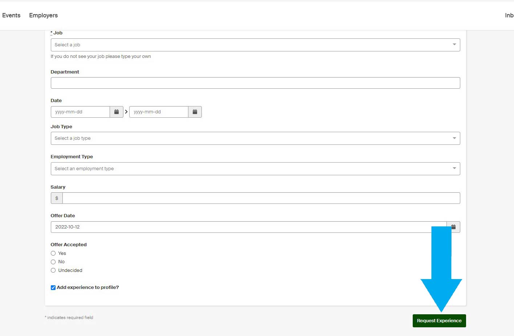Click the dollar sign salary prefix
This screenshot has height=336, width=514.
(x=57, y=198)
